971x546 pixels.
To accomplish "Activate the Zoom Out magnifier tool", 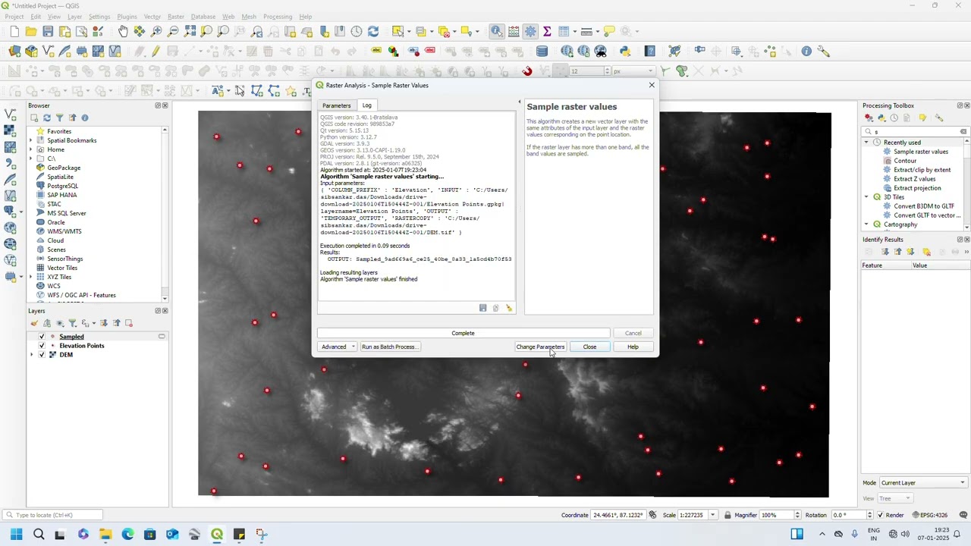I will pos(173,31).
